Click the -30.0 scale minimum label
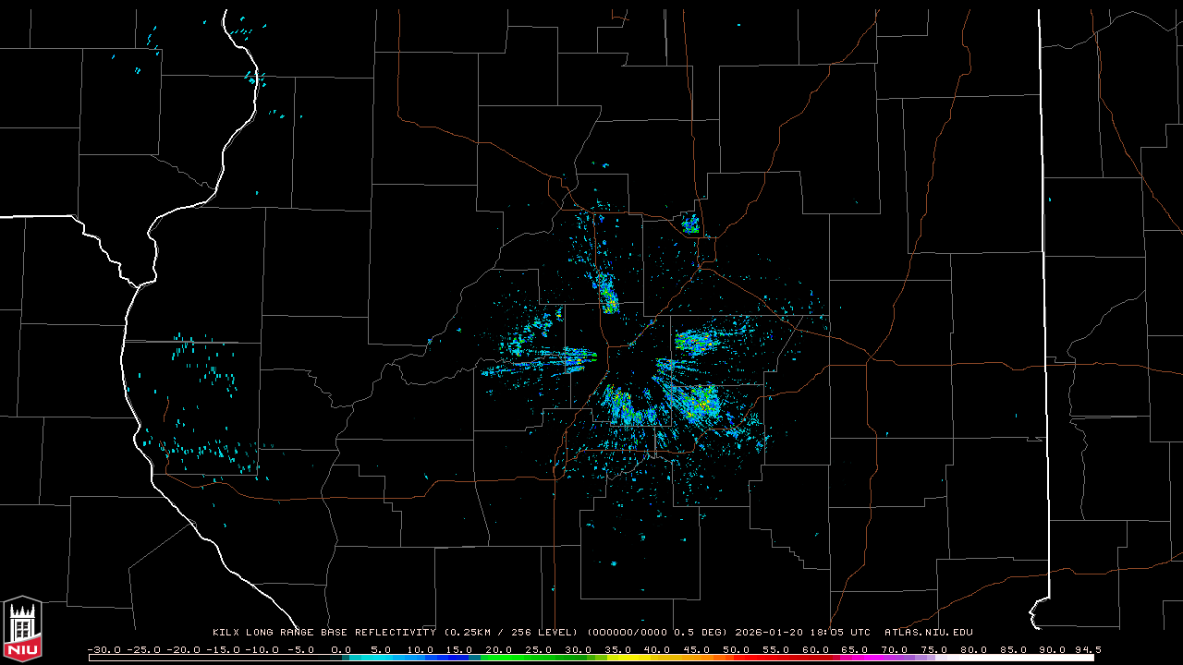Image resolution: width=1183 pixels, height=665 pixels. click(x=104, y=649)
